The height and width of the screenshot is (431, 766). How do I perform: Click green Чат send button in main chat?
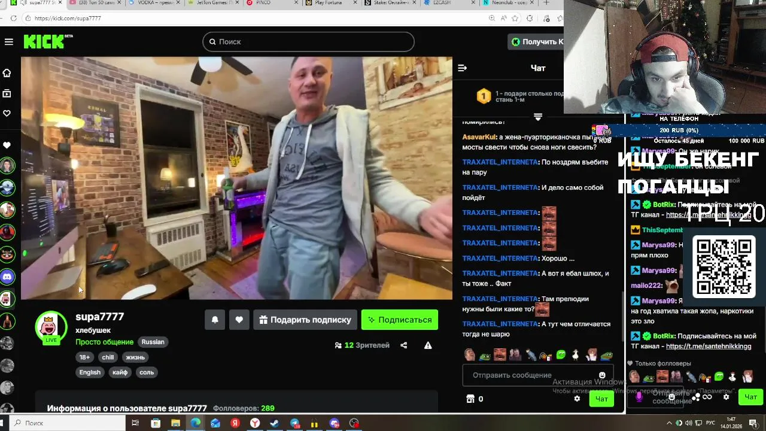(601, 399)
